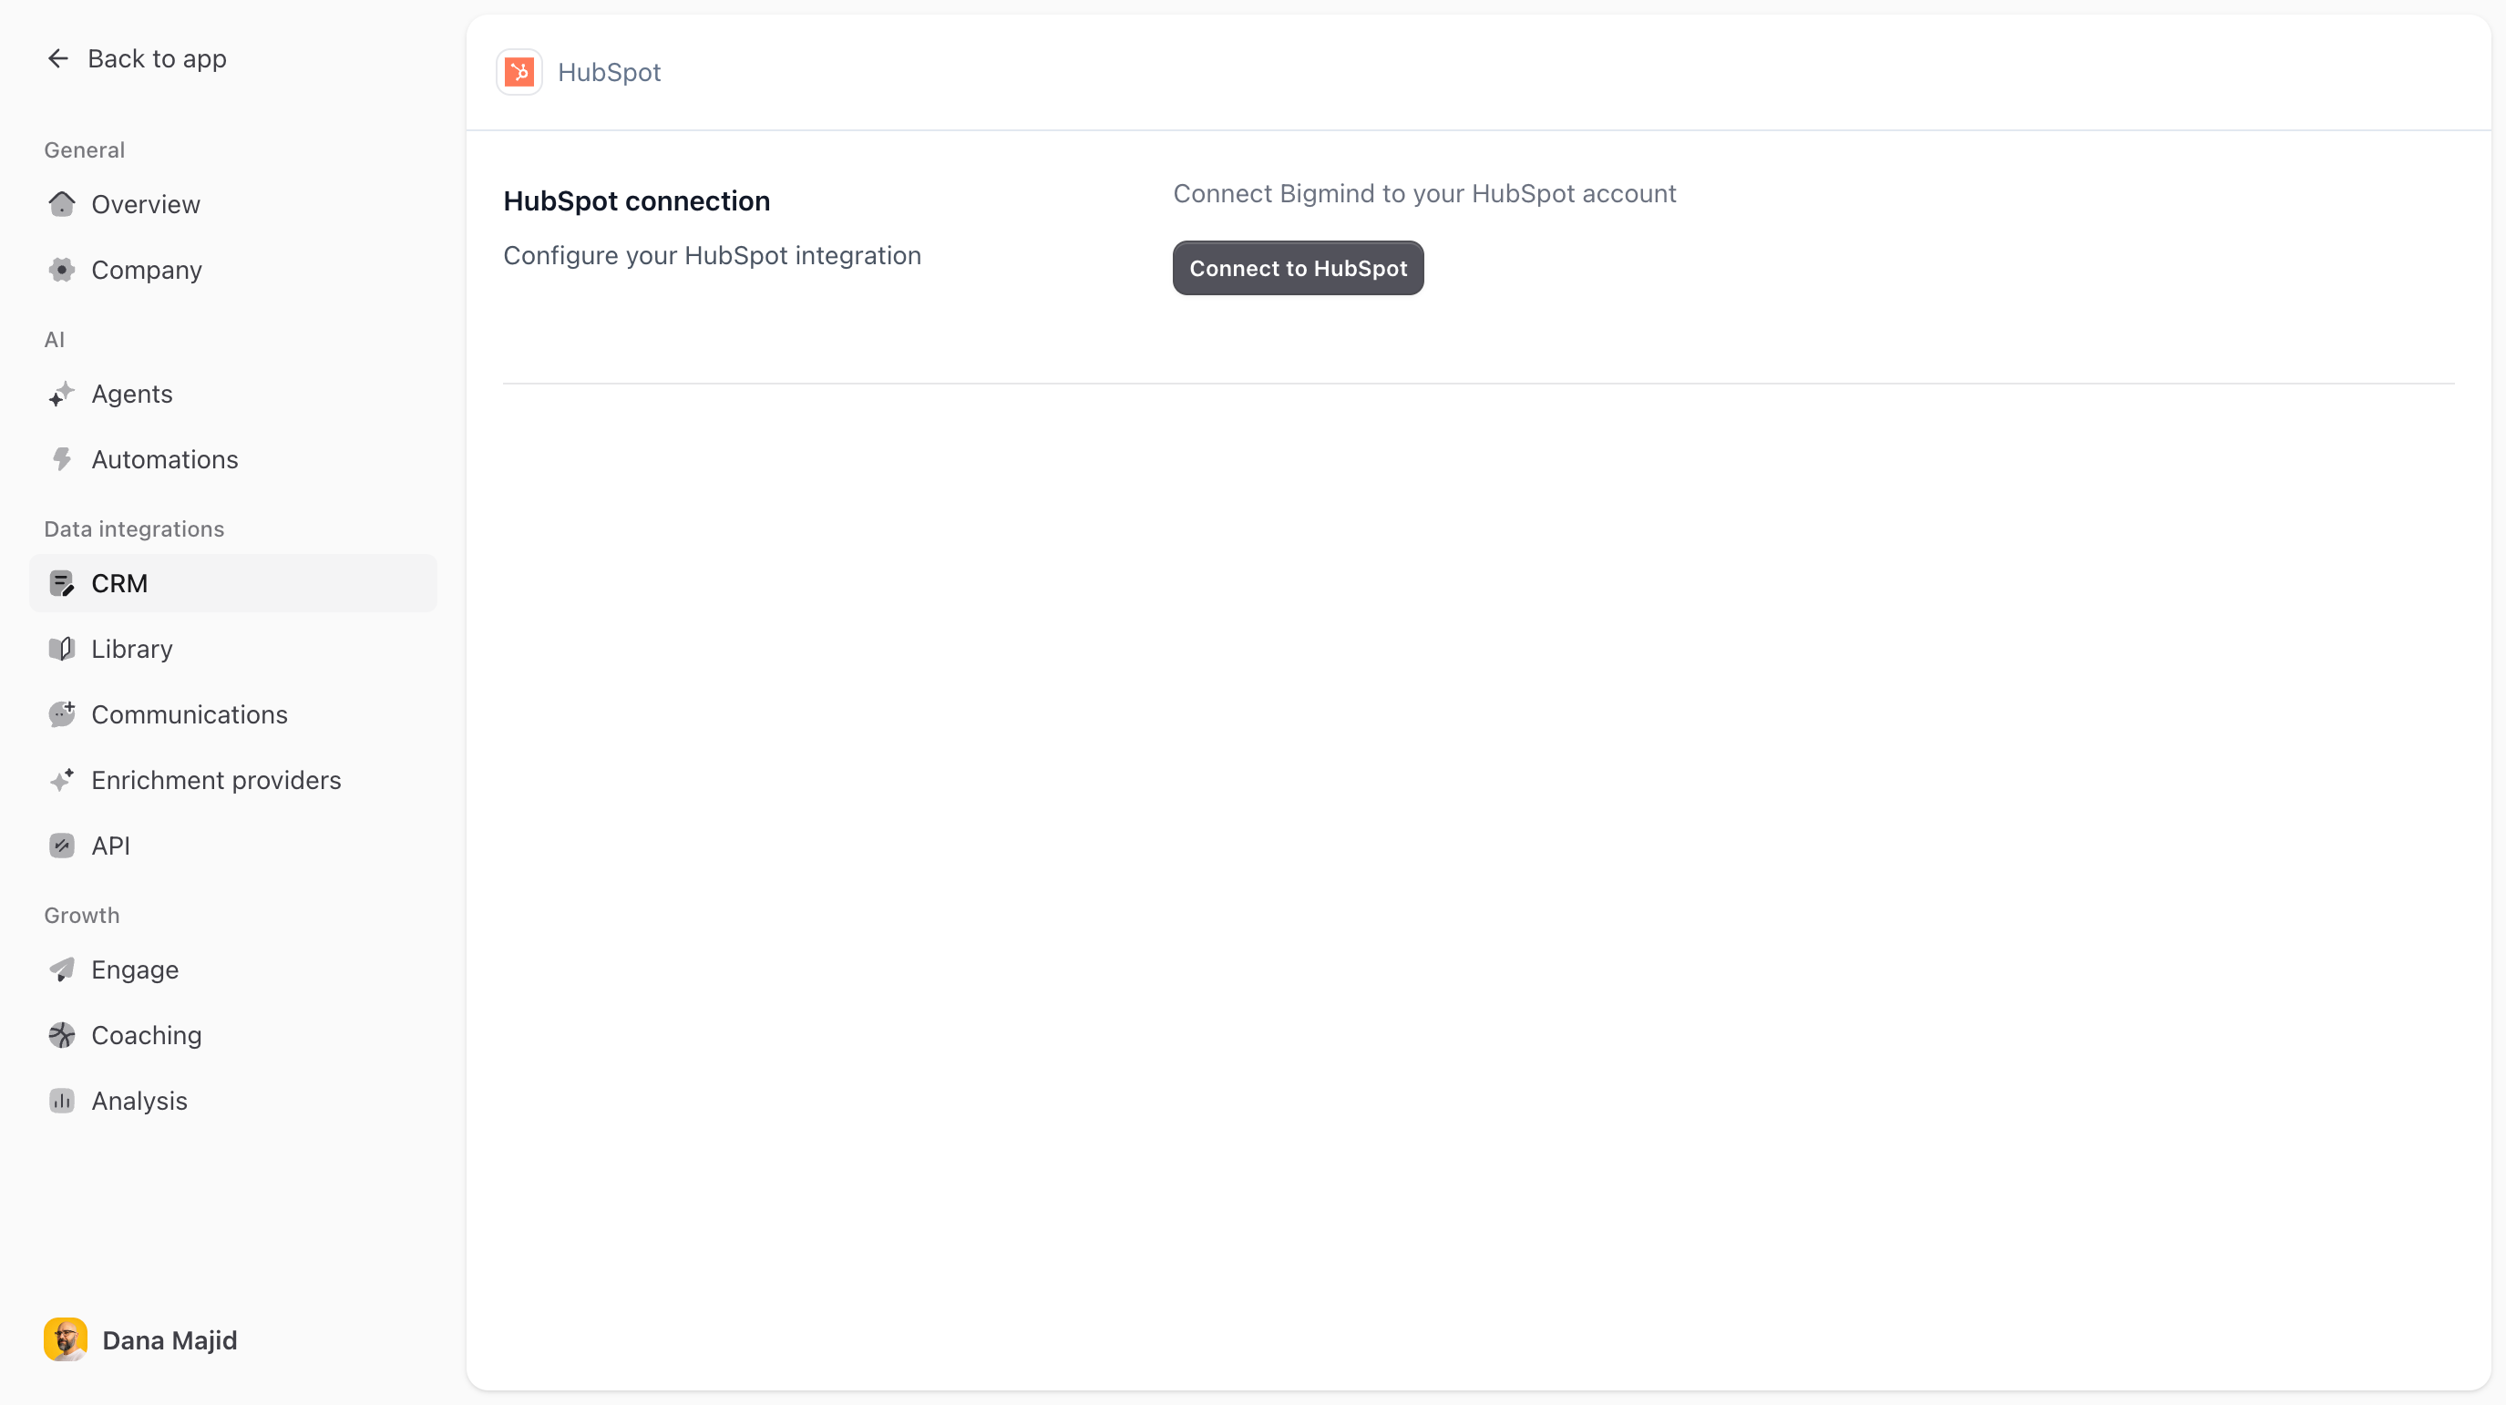The image size is (2506, 1405).
Task: Click the HubSpot connection heading
Action: (636, 201)
